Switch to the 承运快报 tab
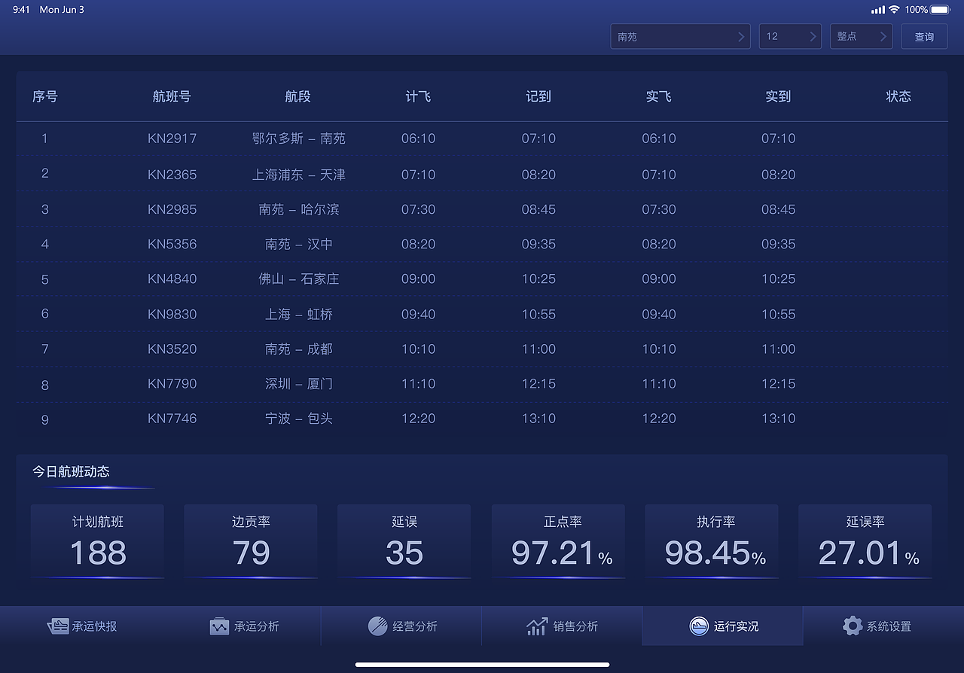 coord(81,626)
